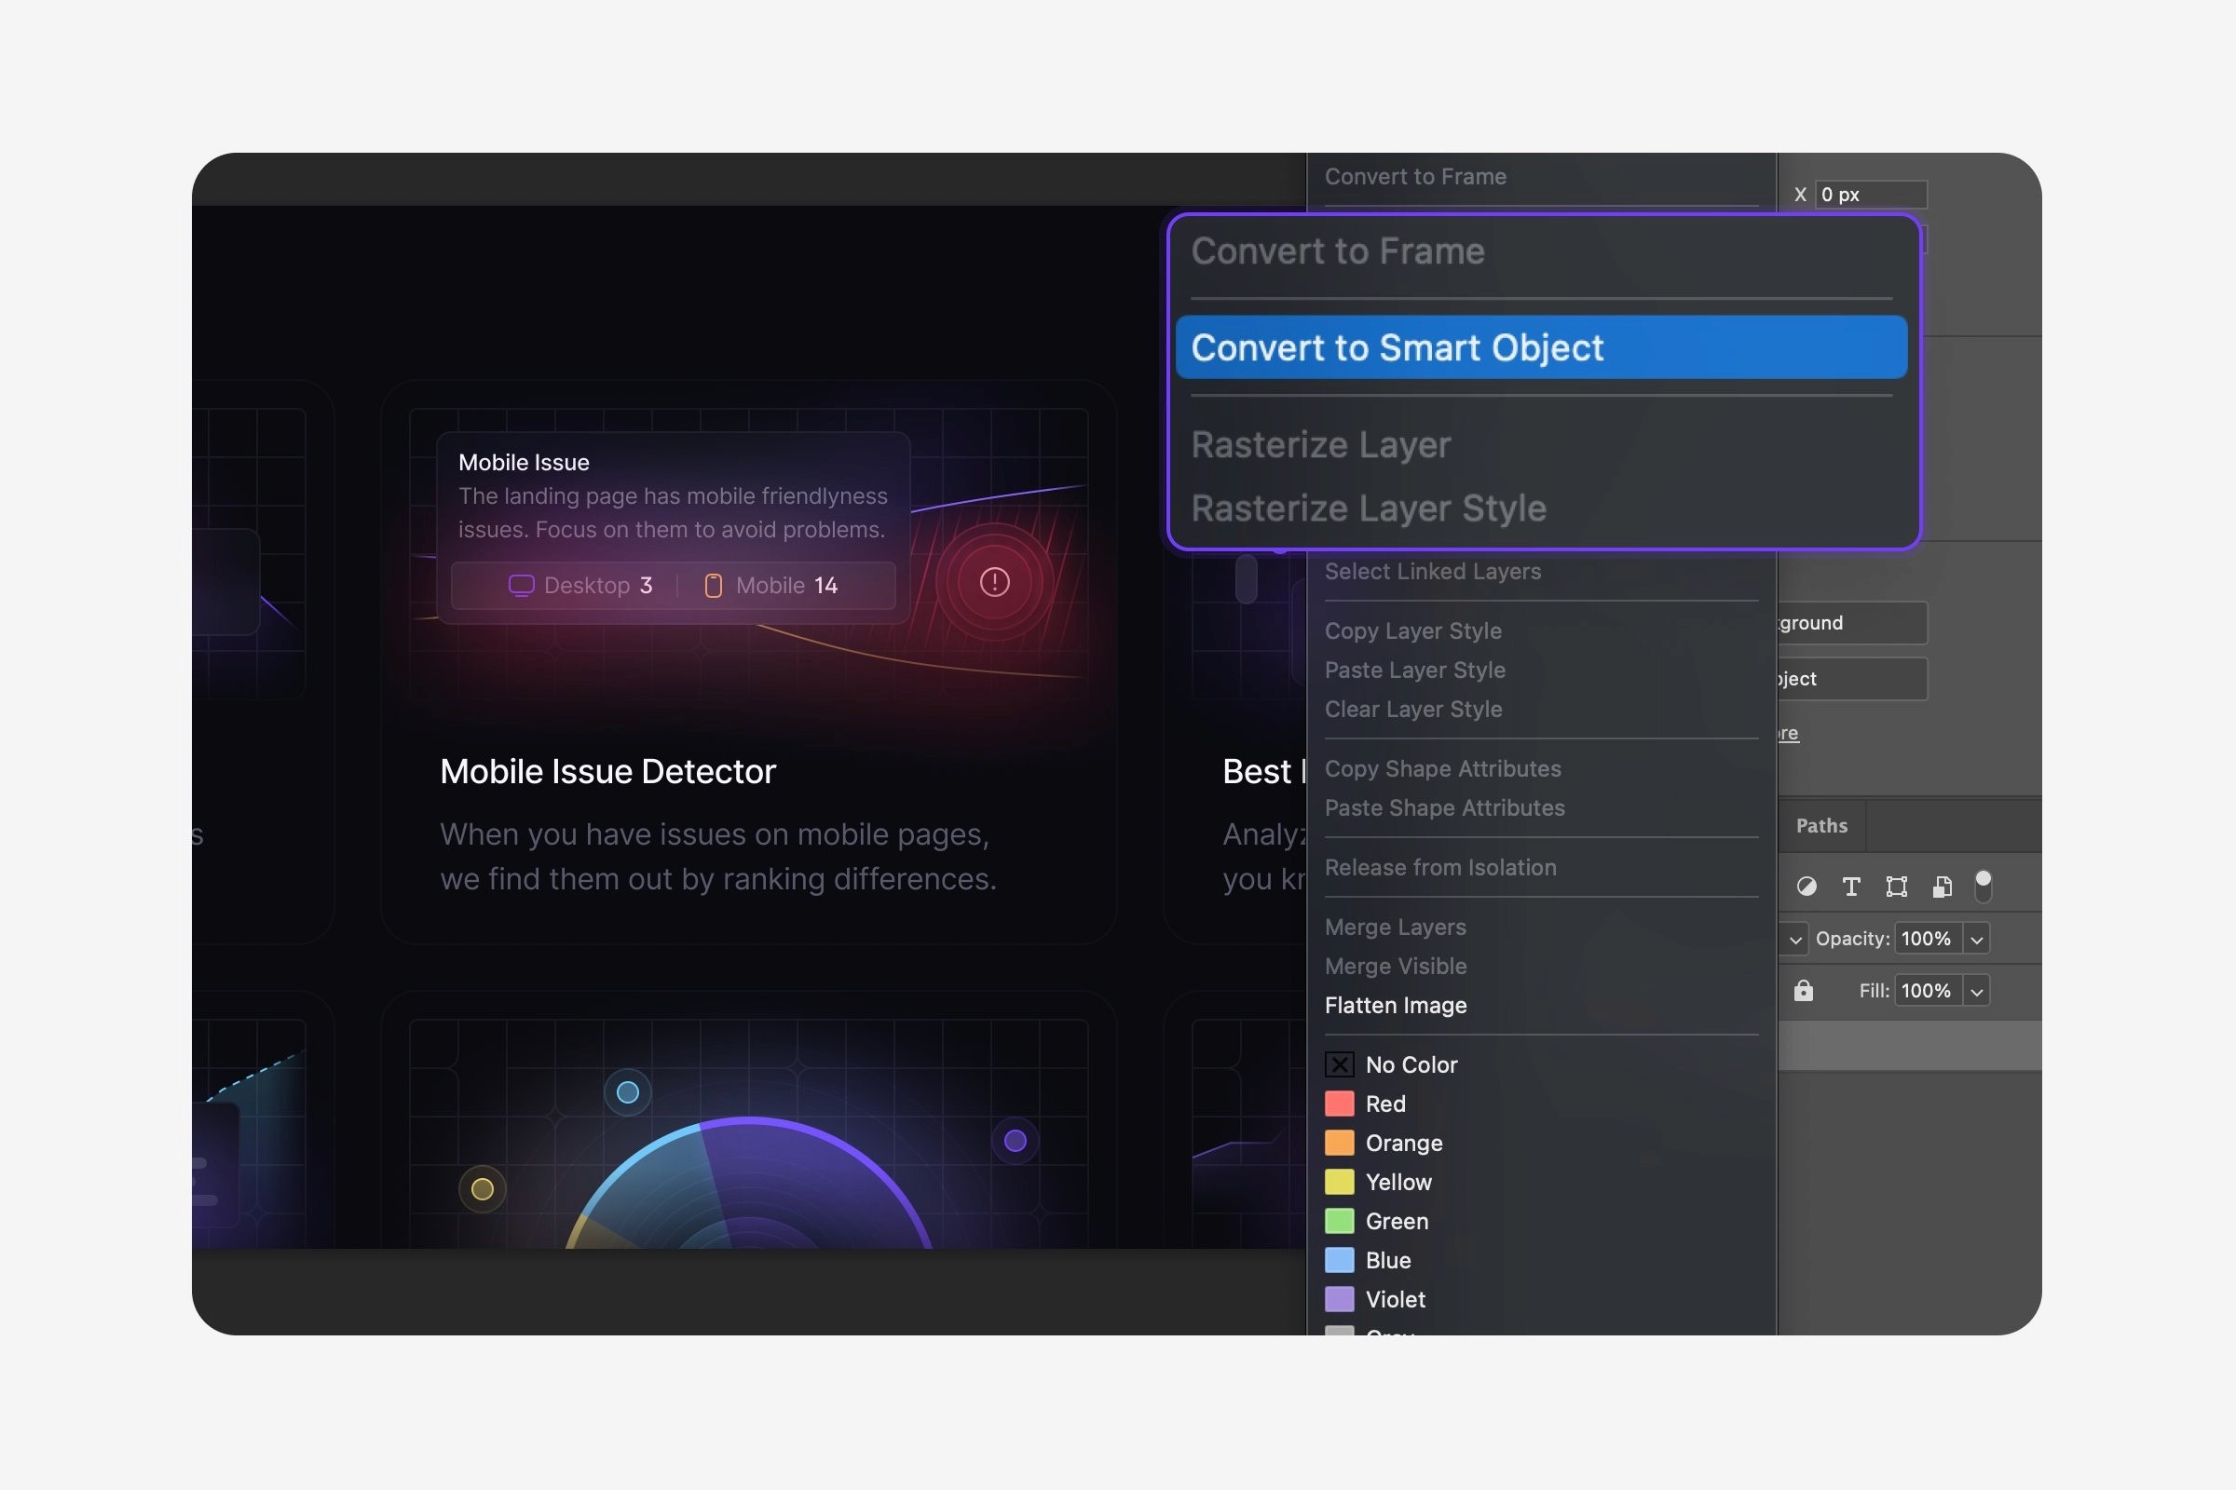Open the Opacity value dropdown arrow
2236x1490 pixels.
[1976, 940]
